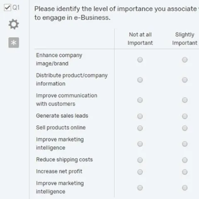199x199 pixels.
Task: Choose Slightly Important for Increase net profit
Action: [x=184, y=172]
